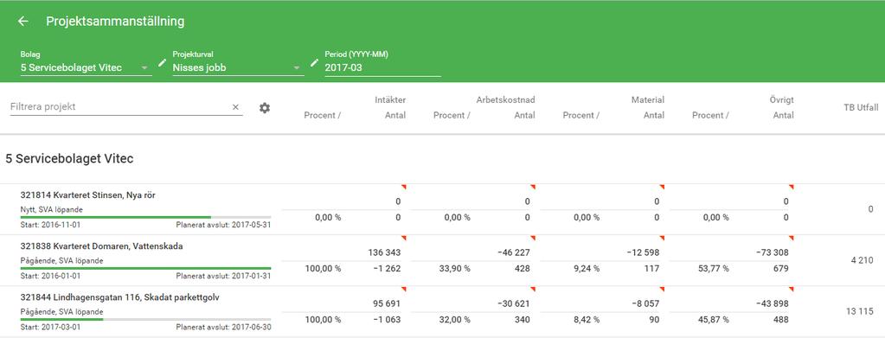This screenshot has width=885, height=338.
Task: Click the Projektsammanställning page title
Action: [x=115, y=22]
